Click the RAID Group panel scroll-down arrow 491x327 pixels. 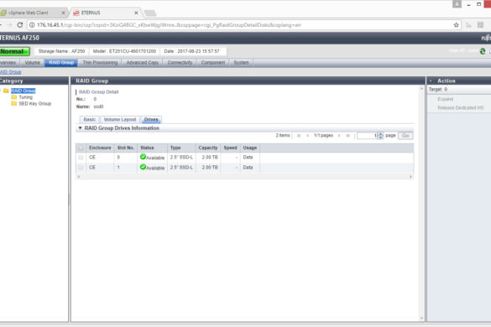coord(421,319)
